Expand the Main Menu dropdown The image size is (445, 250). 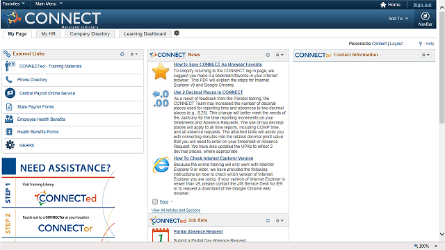point(49,3)
